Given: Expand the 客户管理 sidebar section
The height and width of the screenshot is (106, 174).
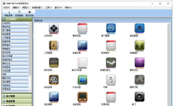Looking at the screenshot, I should coord(17,96).
